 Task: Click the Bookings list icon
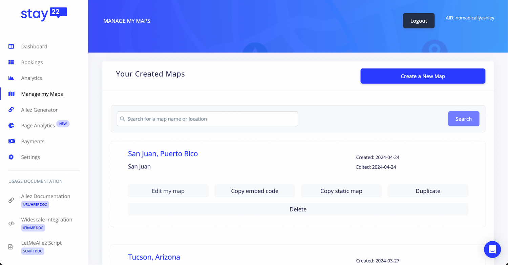coord(11,62)
